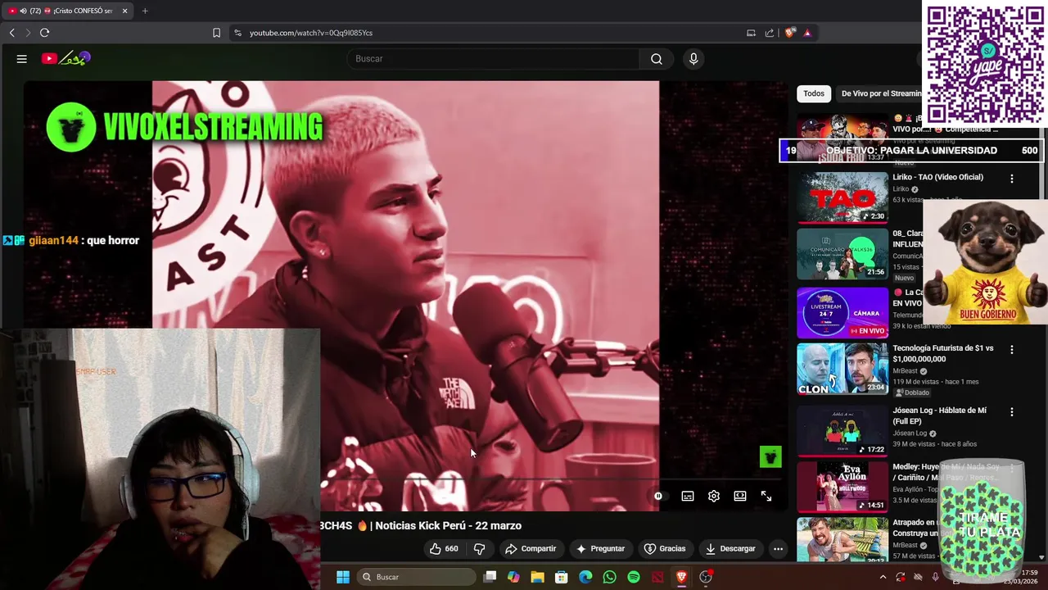Show hidden system tray icons
The width and height of the screenshot is (1048, 590).
click(883, 577)
